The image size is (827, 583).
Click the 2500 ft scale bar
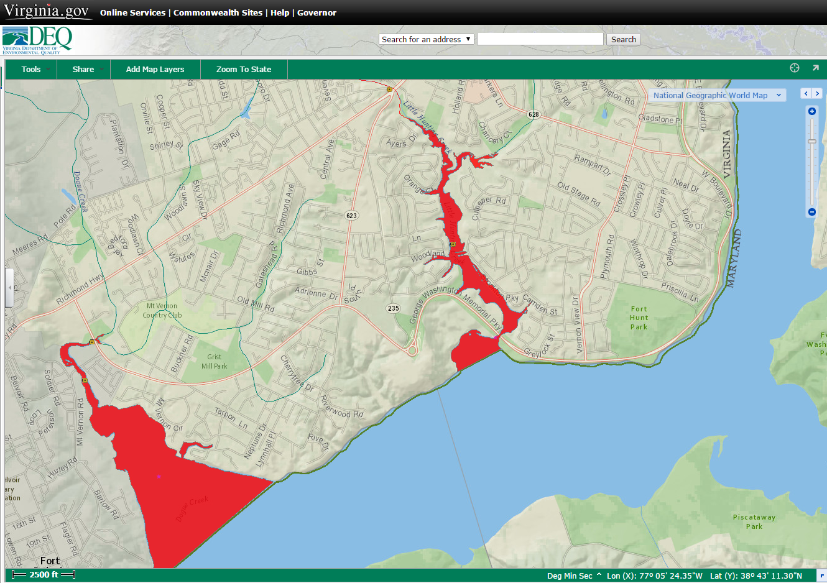pyautogui.click(x=44, y=574)
